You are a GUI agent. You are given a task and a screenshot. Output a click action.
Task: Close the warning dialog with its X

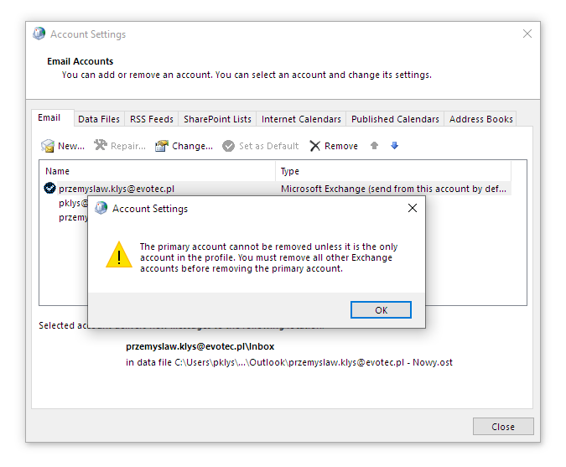[412, 209]
